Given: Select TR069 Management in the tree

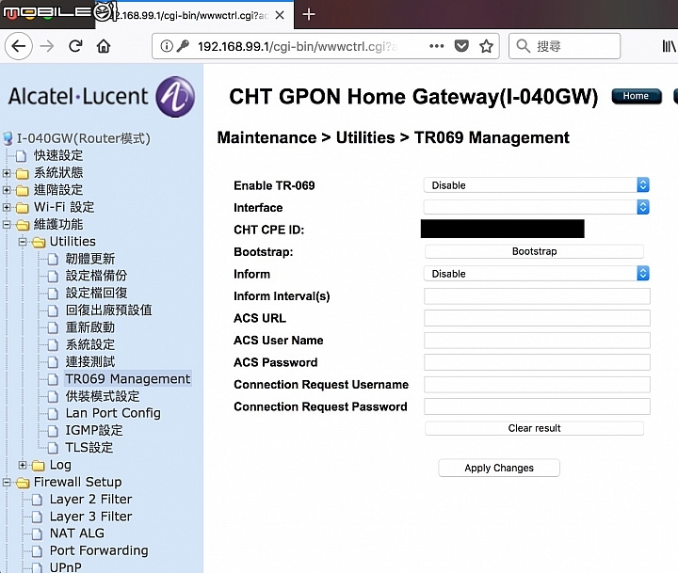Looking at the screenshot, I should [x=127, y=379].
